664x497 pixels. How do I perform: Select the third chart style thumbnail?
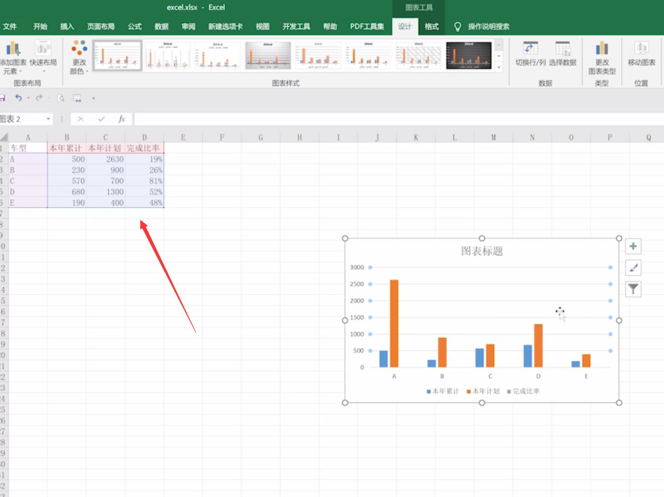click(x=218, y=55)
